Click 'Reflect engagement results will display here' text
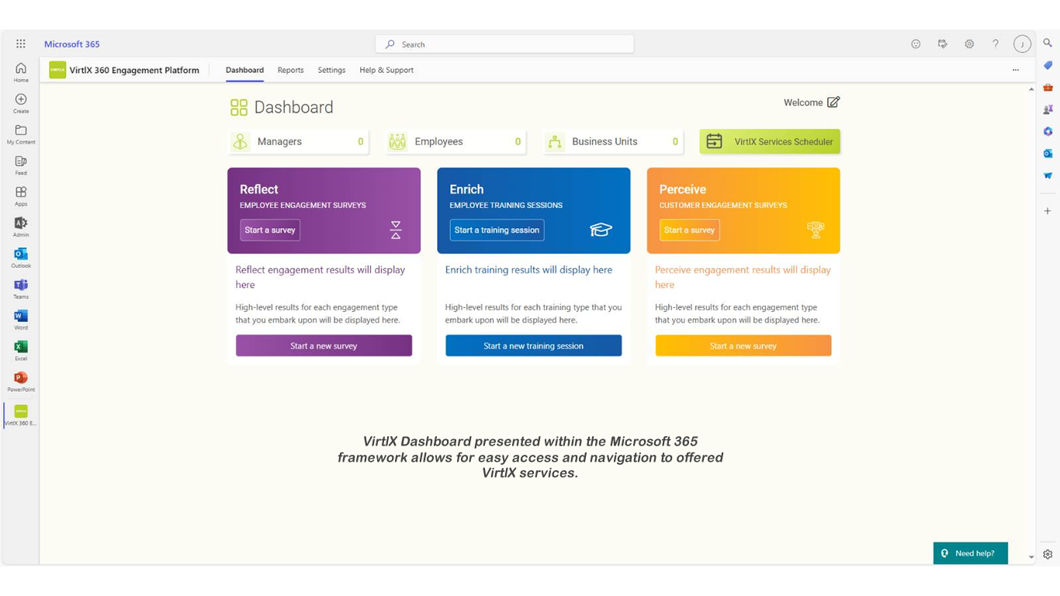 click(x=320, y=277)
